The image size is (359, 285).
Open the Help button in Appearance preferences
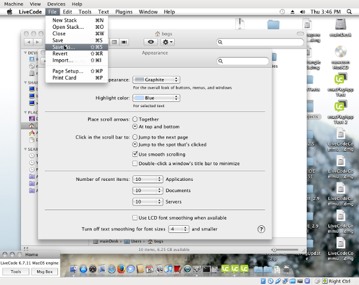coord(261,229)
